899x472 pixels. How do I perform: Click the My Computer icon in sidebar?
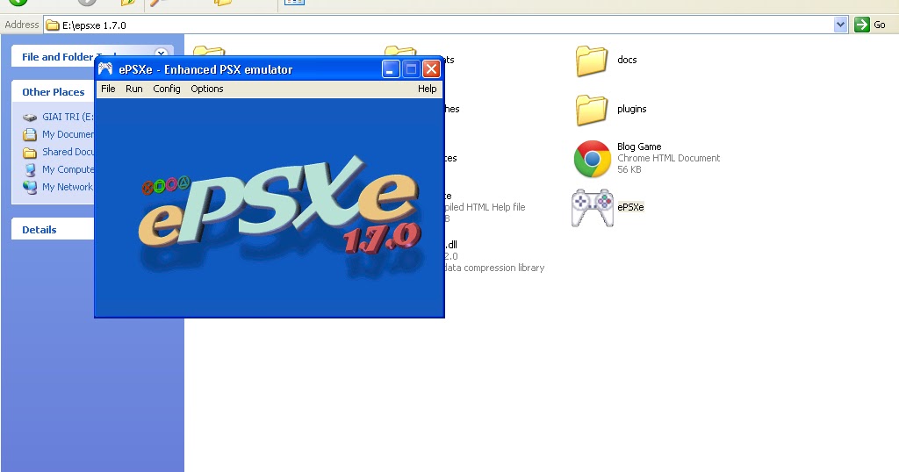(x=30, y=169)
